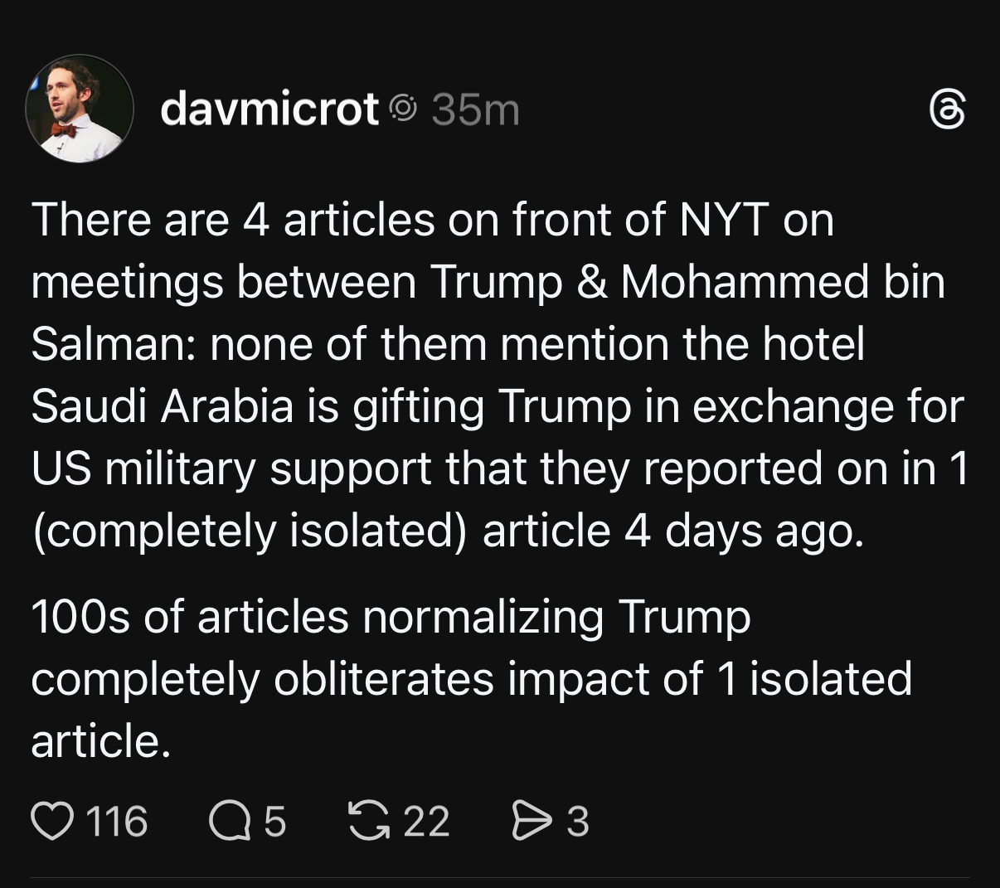
Task: Tap the Threads logo icon
Action: point(948,110)
